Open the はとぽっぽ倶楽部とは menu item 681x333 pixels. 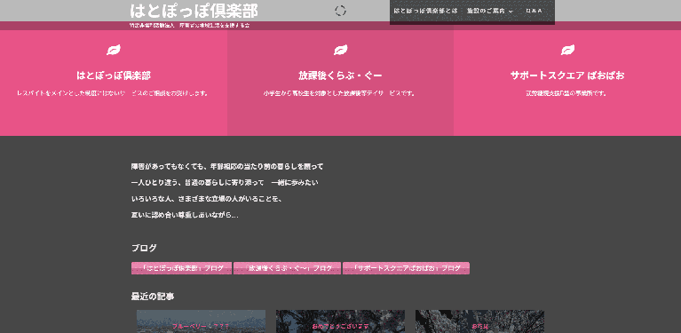pyautogui.click(x=425, y=12)
